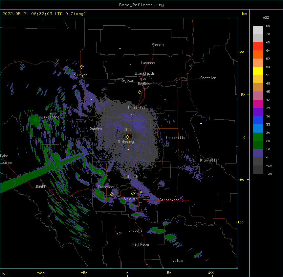Screen dimensions: 283x277
Task: Click the yellow marker east of Cochrane
Action: click(x=112, y=194)
